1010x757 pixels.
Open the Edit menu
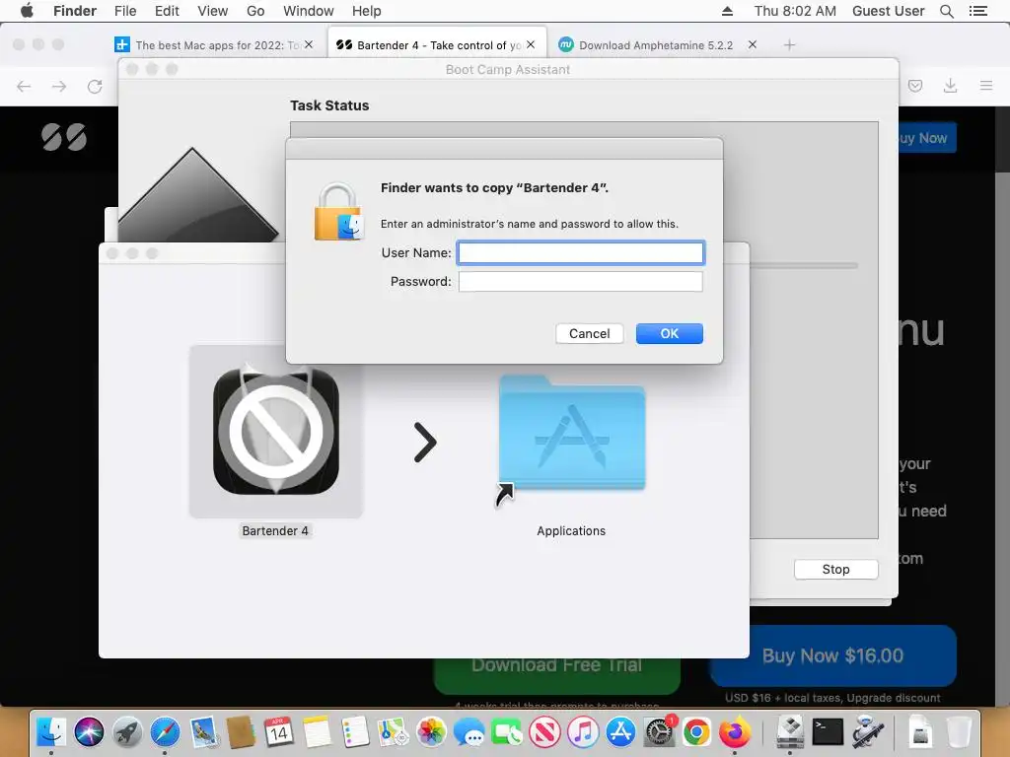pyautogui.click(x=167, y=11)
